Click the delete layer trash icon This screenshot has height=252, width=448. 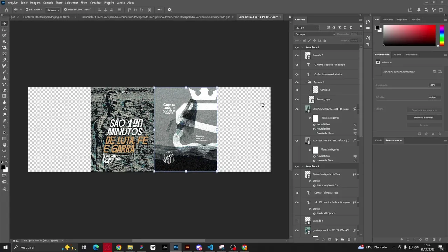pyautogui.click(x=355, y=239)
